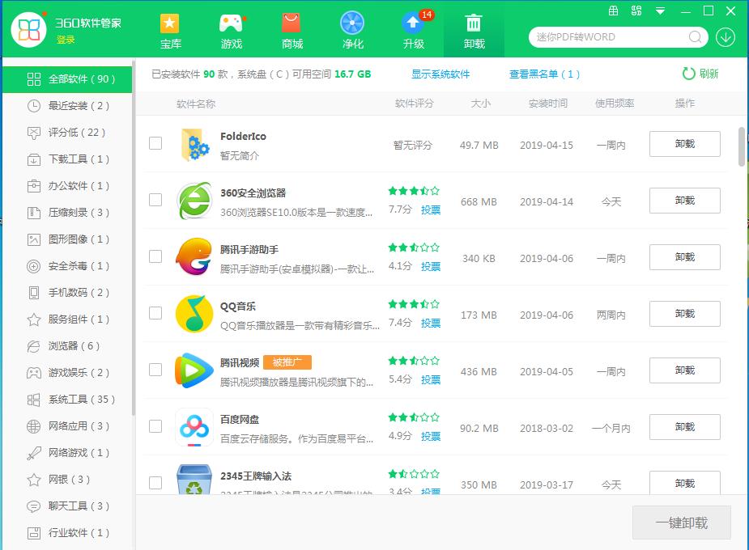Select 评分低 (22) category
The width and height of the screenshot is (749, 550).
[x=67, y=133]
